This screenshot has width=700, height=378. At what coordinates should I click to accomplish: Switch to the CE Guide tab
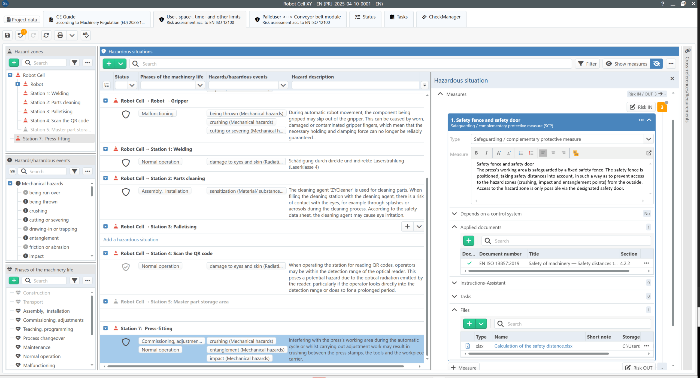[x=97, y=19]
